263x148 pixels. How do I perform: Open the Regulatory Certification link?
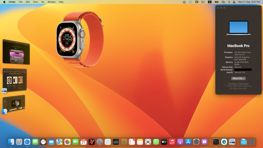(238, 84)
